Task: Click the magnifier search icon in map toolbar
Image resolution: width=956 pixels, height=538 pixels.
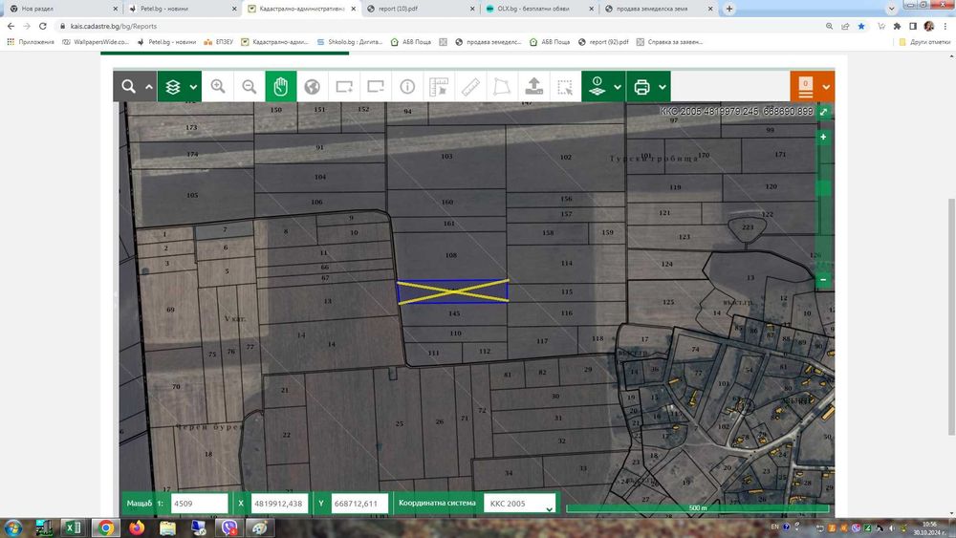Action: (x=128, y=86)
